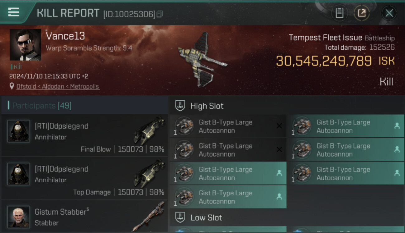The width and height of the screenshot is (405, 233).
Task: Select the first destroyed Gist B-Type Large Autocannon
Action: tap(228, 126)
